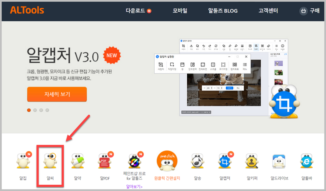Click the 직접지정 icon in banner toolbar

point(172,66)
